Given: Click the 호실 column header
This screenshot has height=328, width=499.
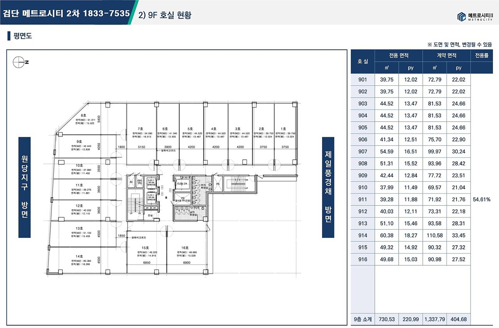Looking at the screenshot, I should coord(363,62).
